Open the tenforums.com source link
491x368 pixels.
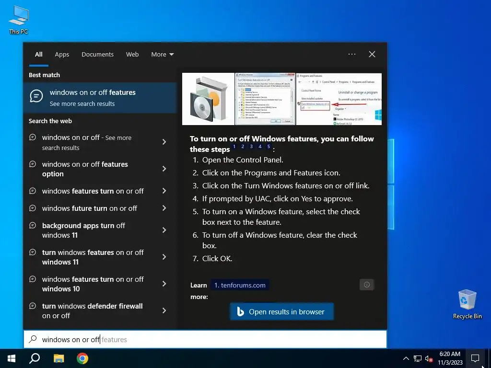[240, 285]
